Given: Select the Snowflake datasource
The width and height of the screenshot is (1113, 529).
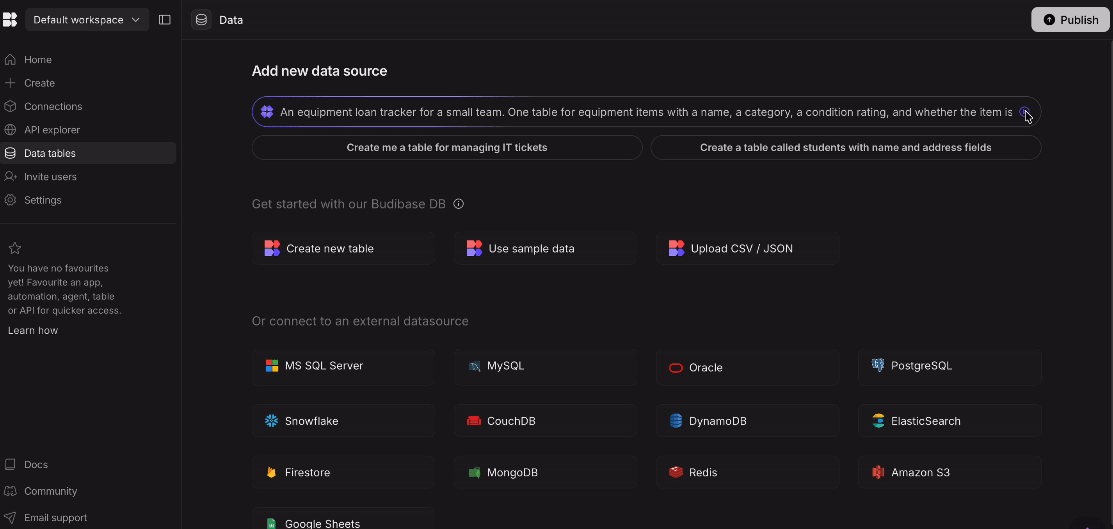Looking at the screenshot, I should pos(343,421).
